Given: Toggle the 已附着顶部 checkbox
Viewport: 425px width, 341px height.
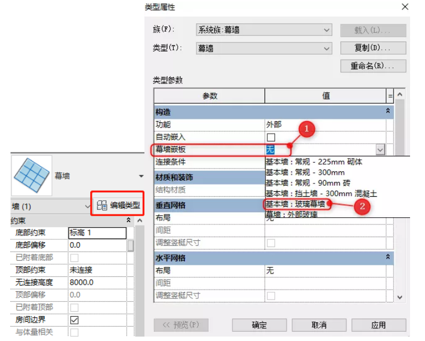Looking at the screenshot, I should 74,307.
